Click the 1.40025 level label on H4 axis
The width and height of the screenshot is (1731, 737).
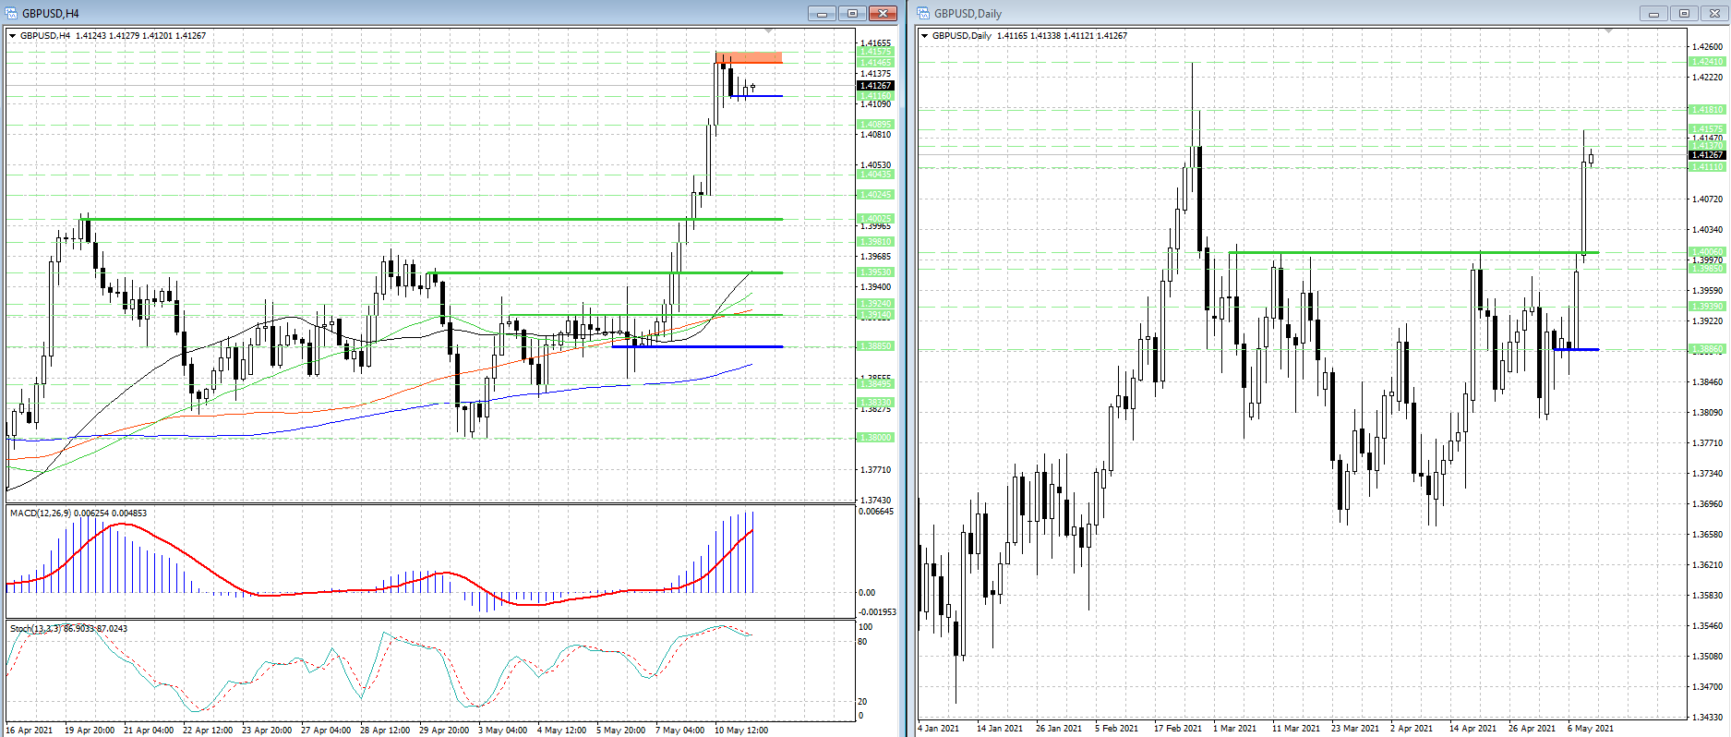click(876, 219)
